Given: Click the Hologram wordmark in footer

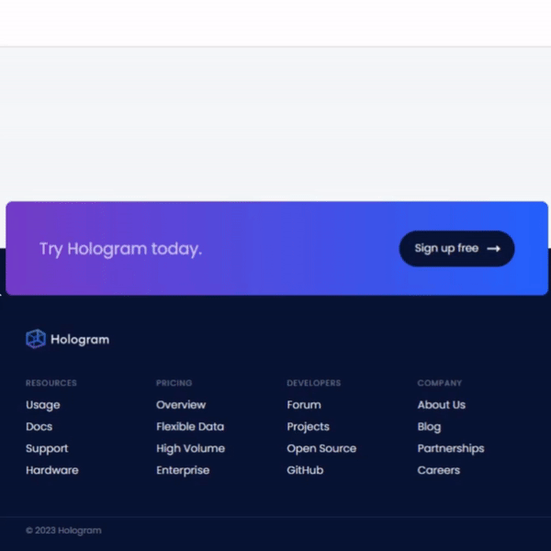Looking at the screenshot, I should [80, 340].
